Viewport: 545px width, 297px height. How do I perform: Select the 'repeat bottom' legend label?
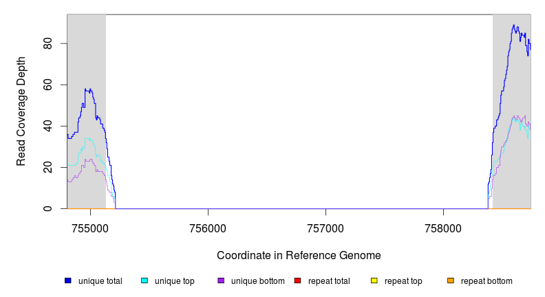coord(487,281)
